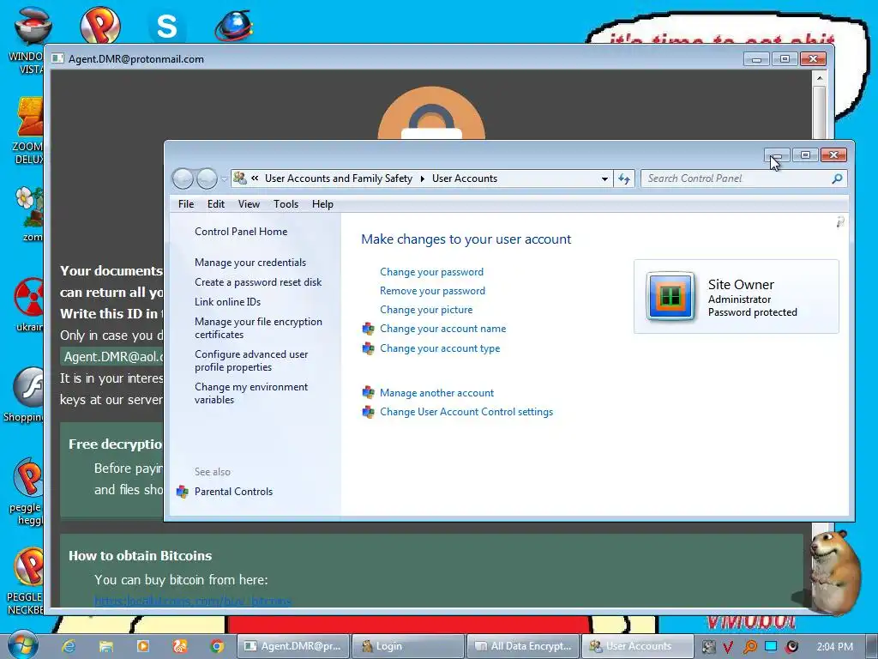Click Change your picture link
The image size is (878, 659).
point(426,310)
